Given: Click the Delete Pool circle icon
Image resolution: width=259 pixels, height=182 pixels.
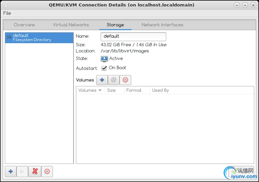Looking at the screenshot, I should pyautogui.click(x=47, y=171).
